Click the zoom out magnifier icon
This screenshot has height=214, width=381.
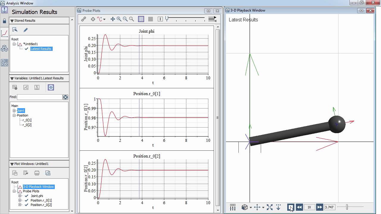pos(125,19)
